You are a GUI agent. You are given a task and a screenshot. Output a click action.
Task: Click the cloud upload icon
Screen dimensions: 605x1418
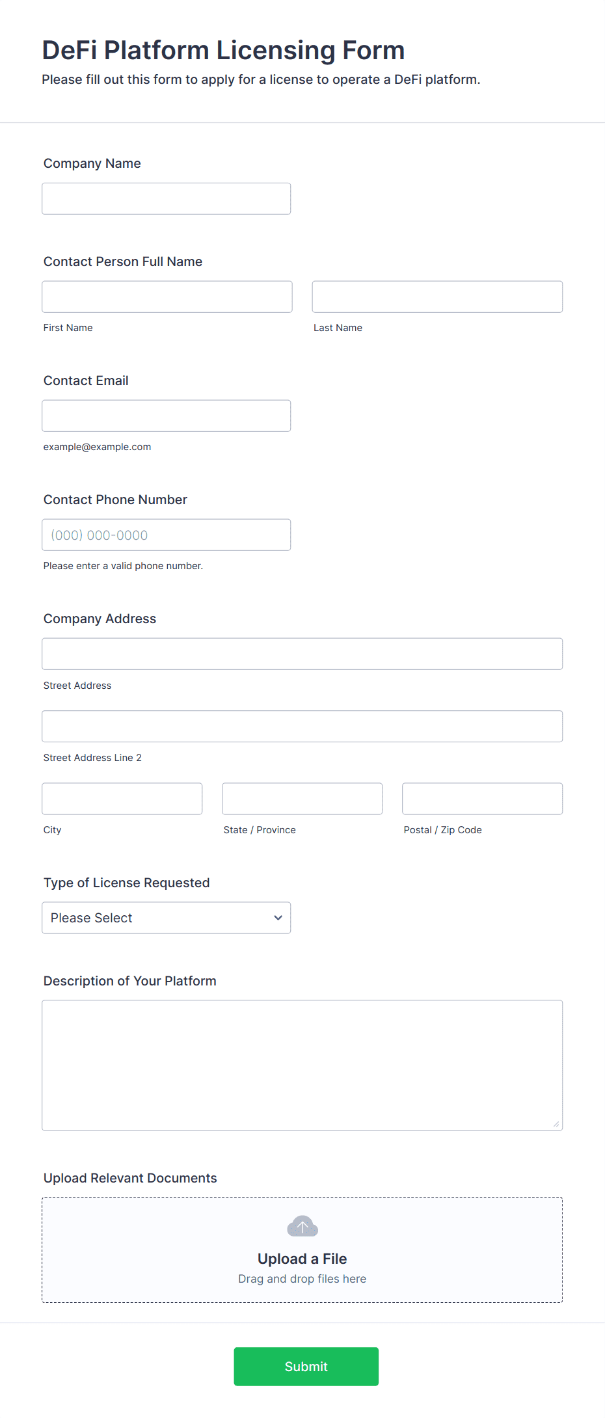(x=302, y=1226)
